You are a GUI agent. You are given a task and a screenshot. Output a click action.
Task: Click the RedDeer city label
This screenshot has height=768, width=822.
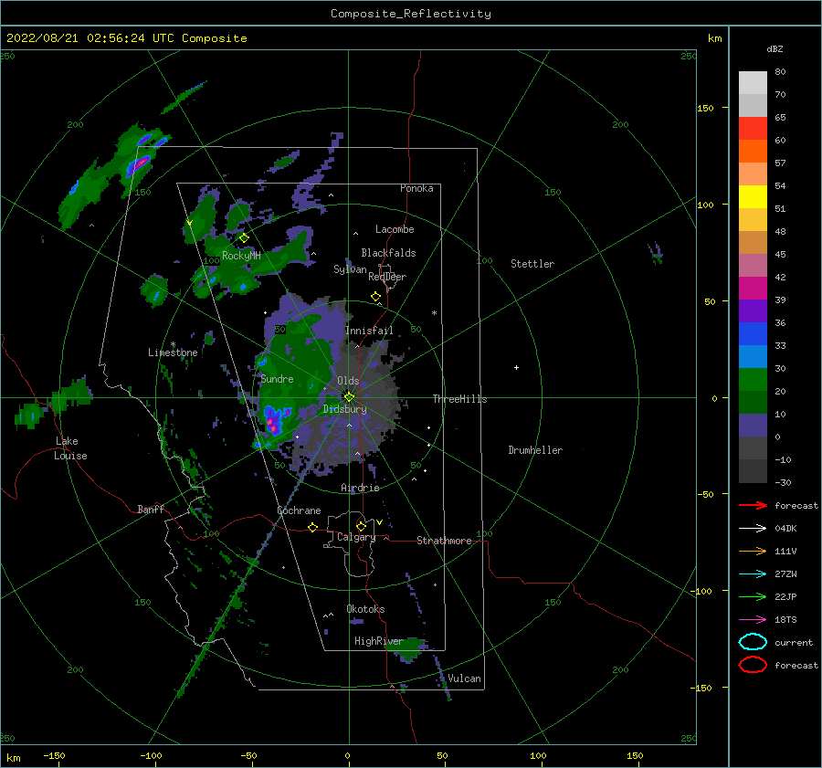387,277
